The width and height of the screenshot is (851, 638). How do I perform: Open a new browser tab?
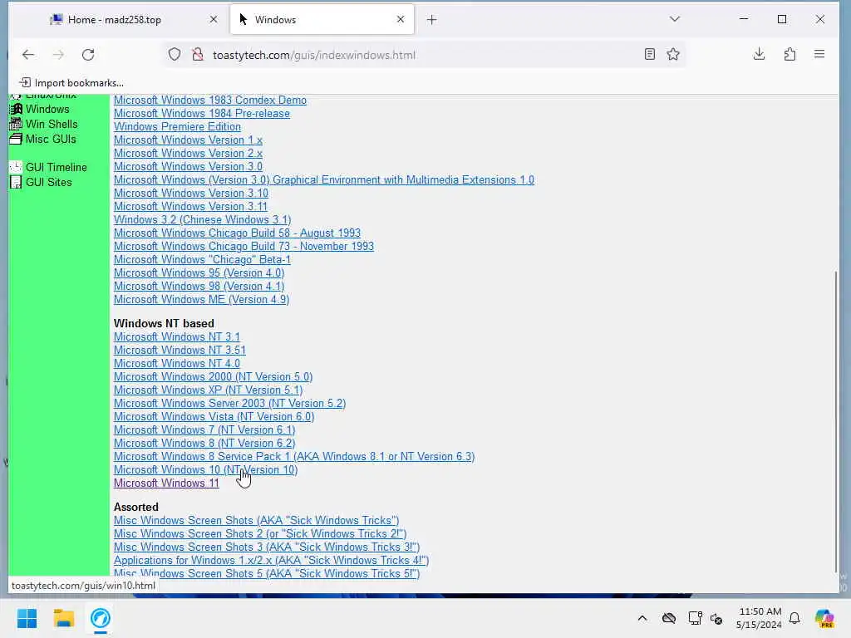431,20
